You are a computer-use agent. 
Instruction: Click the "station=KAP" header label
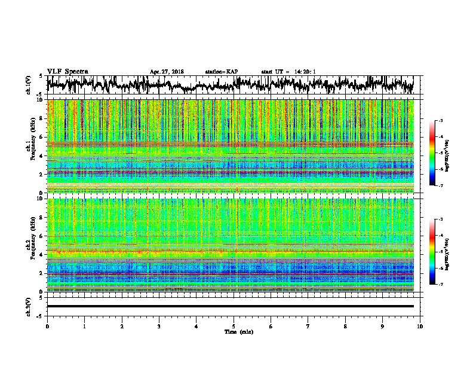coord(222,72)
